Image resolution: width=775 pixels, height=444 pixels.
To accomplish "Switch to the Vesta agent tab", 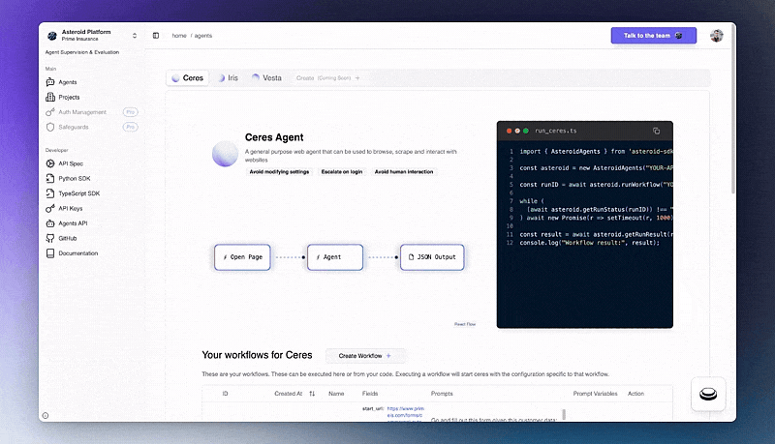I will pos(266,77).
